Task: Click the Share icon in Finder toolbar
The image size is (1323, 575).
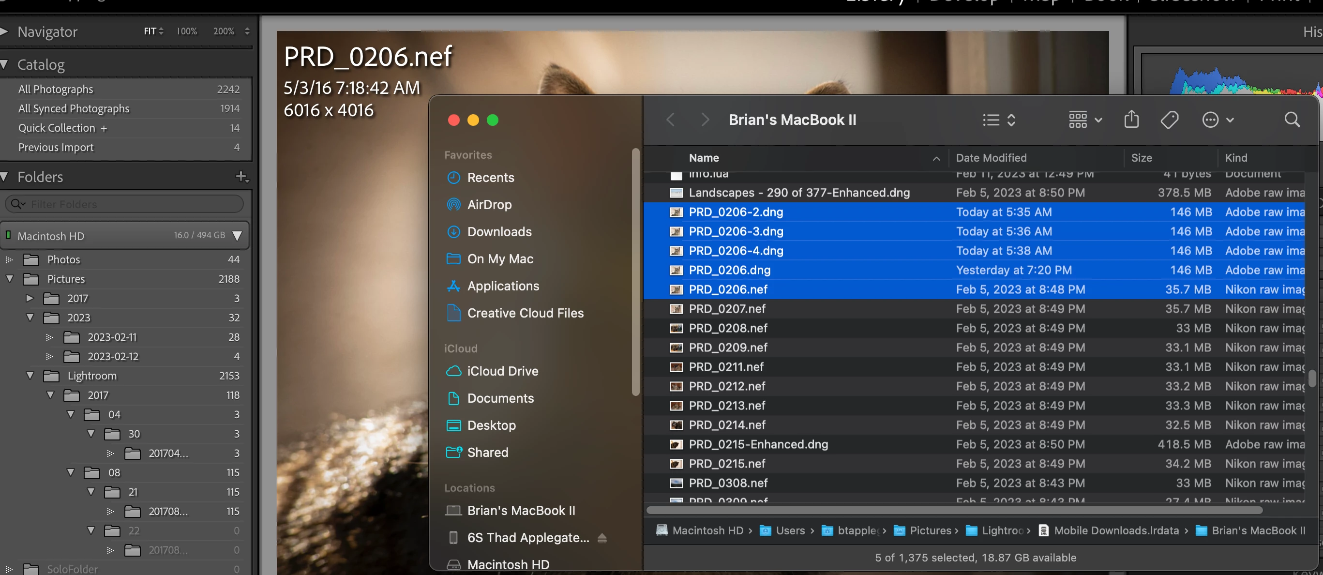Action: tap(1131, 120)
